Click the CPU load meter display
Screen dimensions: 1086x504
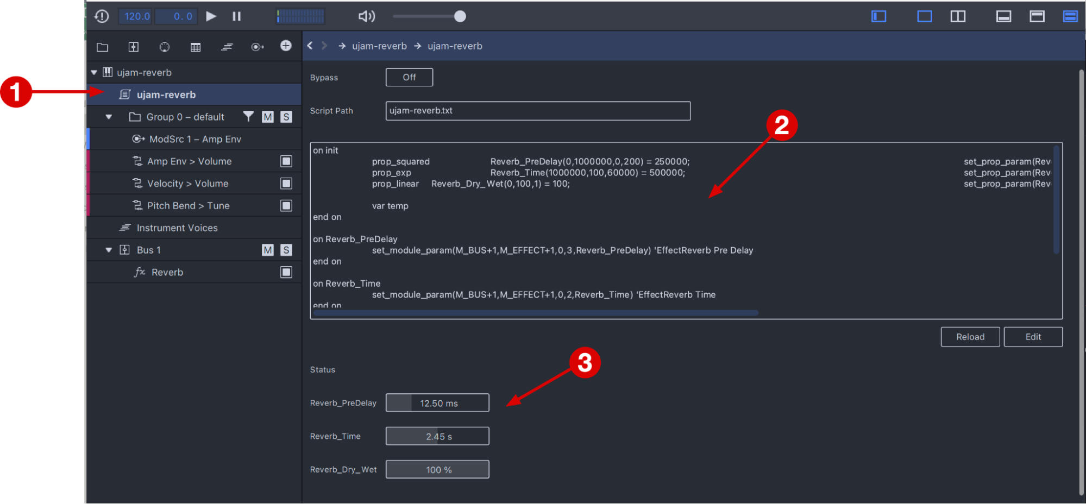(x=300, y=16)
